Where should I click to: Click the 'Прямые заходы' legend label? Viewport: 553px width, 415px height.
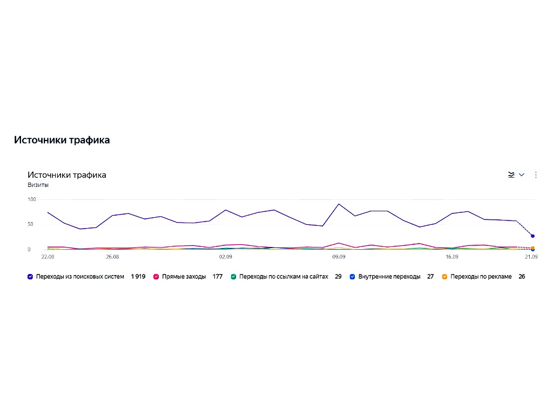pos(184,277)
